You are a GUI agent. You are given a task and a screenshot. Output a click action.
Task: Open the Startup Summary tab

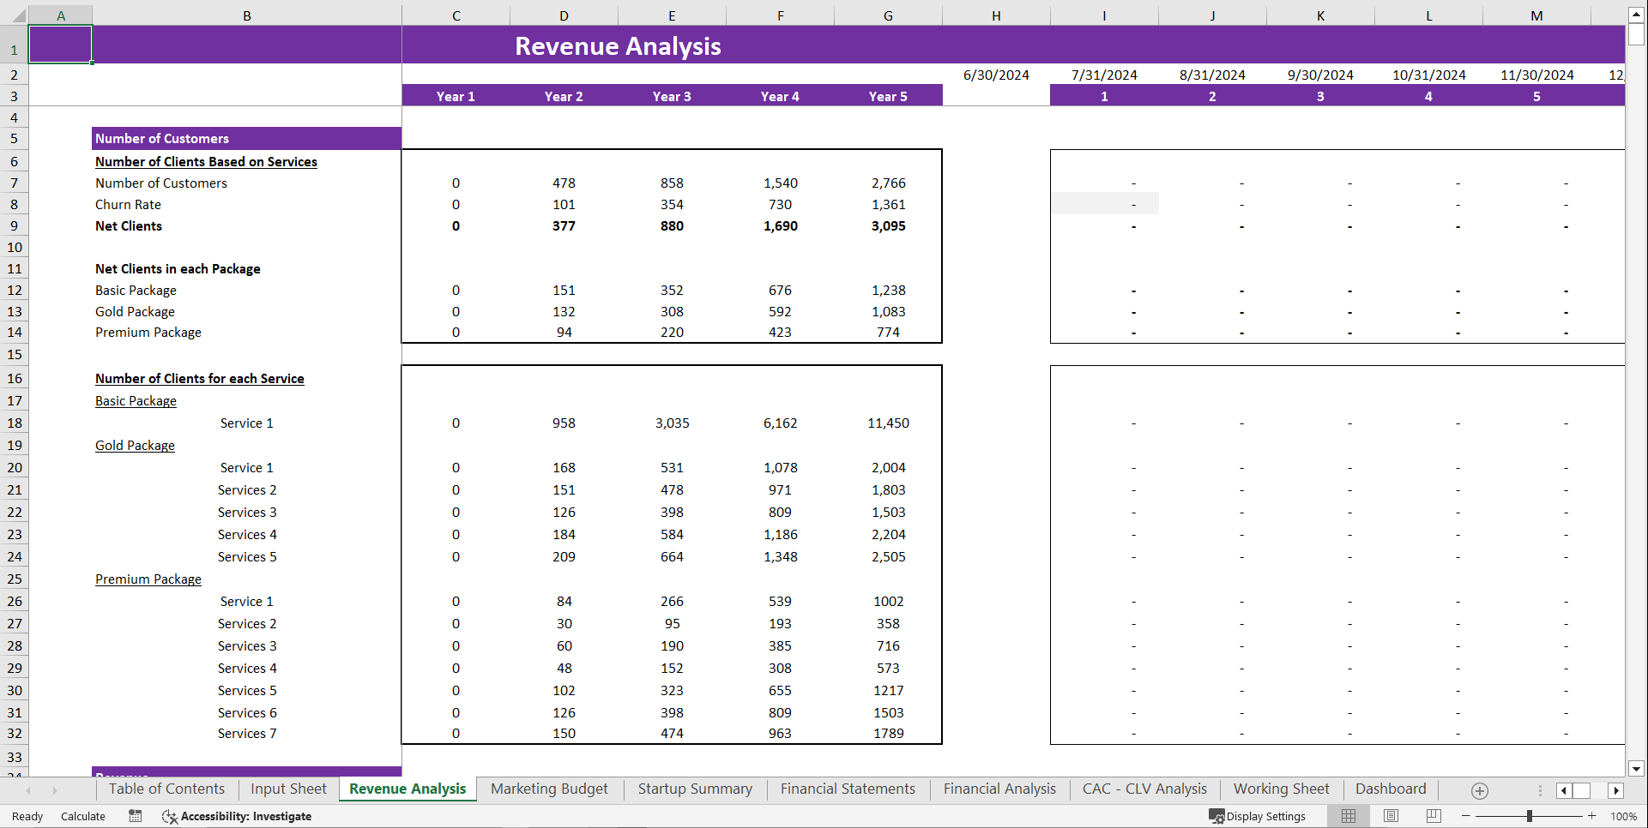695,789
